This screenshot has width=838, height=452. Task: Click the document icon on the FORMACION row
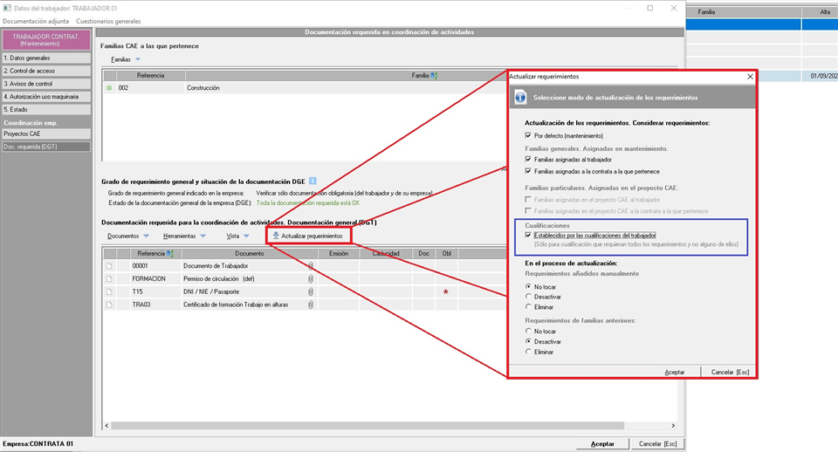coord(109,278)
